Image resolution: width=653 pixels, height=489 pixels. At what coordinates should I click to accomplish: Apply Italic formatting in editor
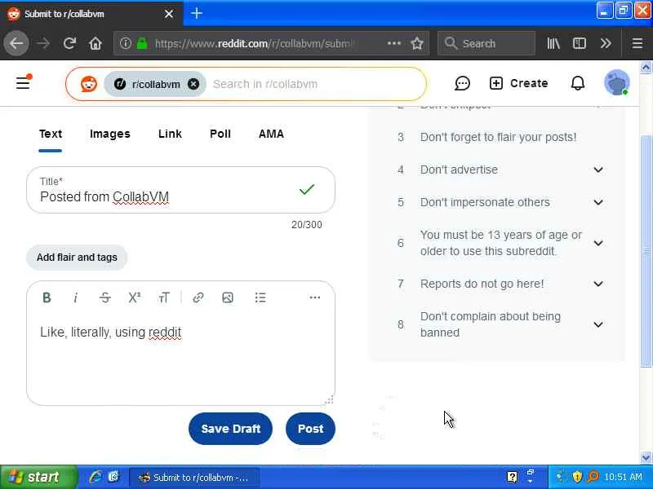coord(75,297)
